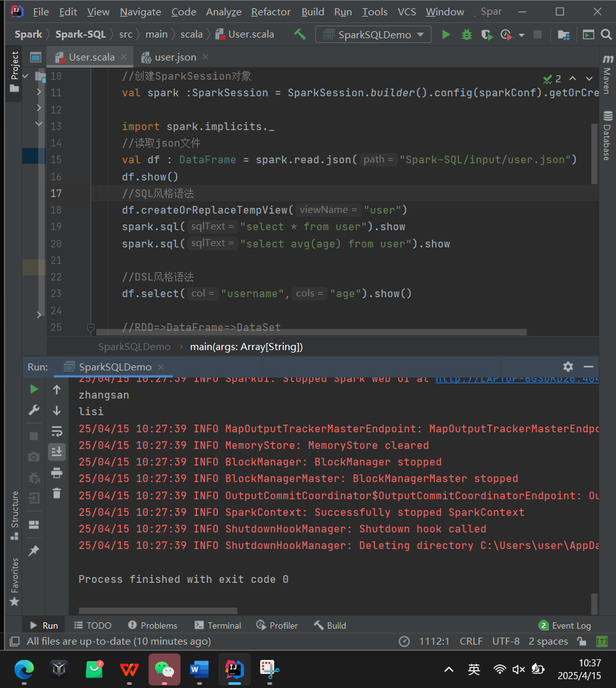The height and width of the screenshot is (688, 616).
Task: Start debugging with the bug icon
Action: (467, 34)
